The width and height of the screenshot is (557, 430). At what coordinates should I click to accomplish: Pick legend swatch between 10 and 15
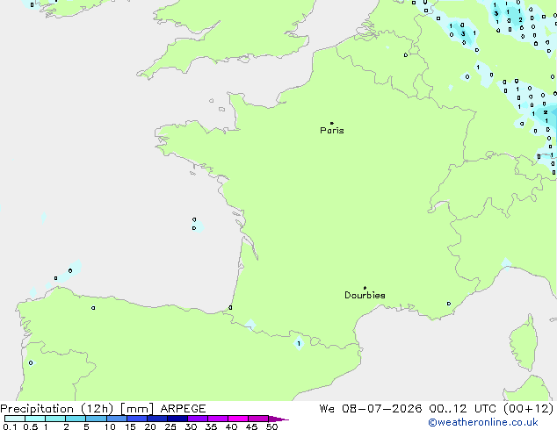point(117,419)
